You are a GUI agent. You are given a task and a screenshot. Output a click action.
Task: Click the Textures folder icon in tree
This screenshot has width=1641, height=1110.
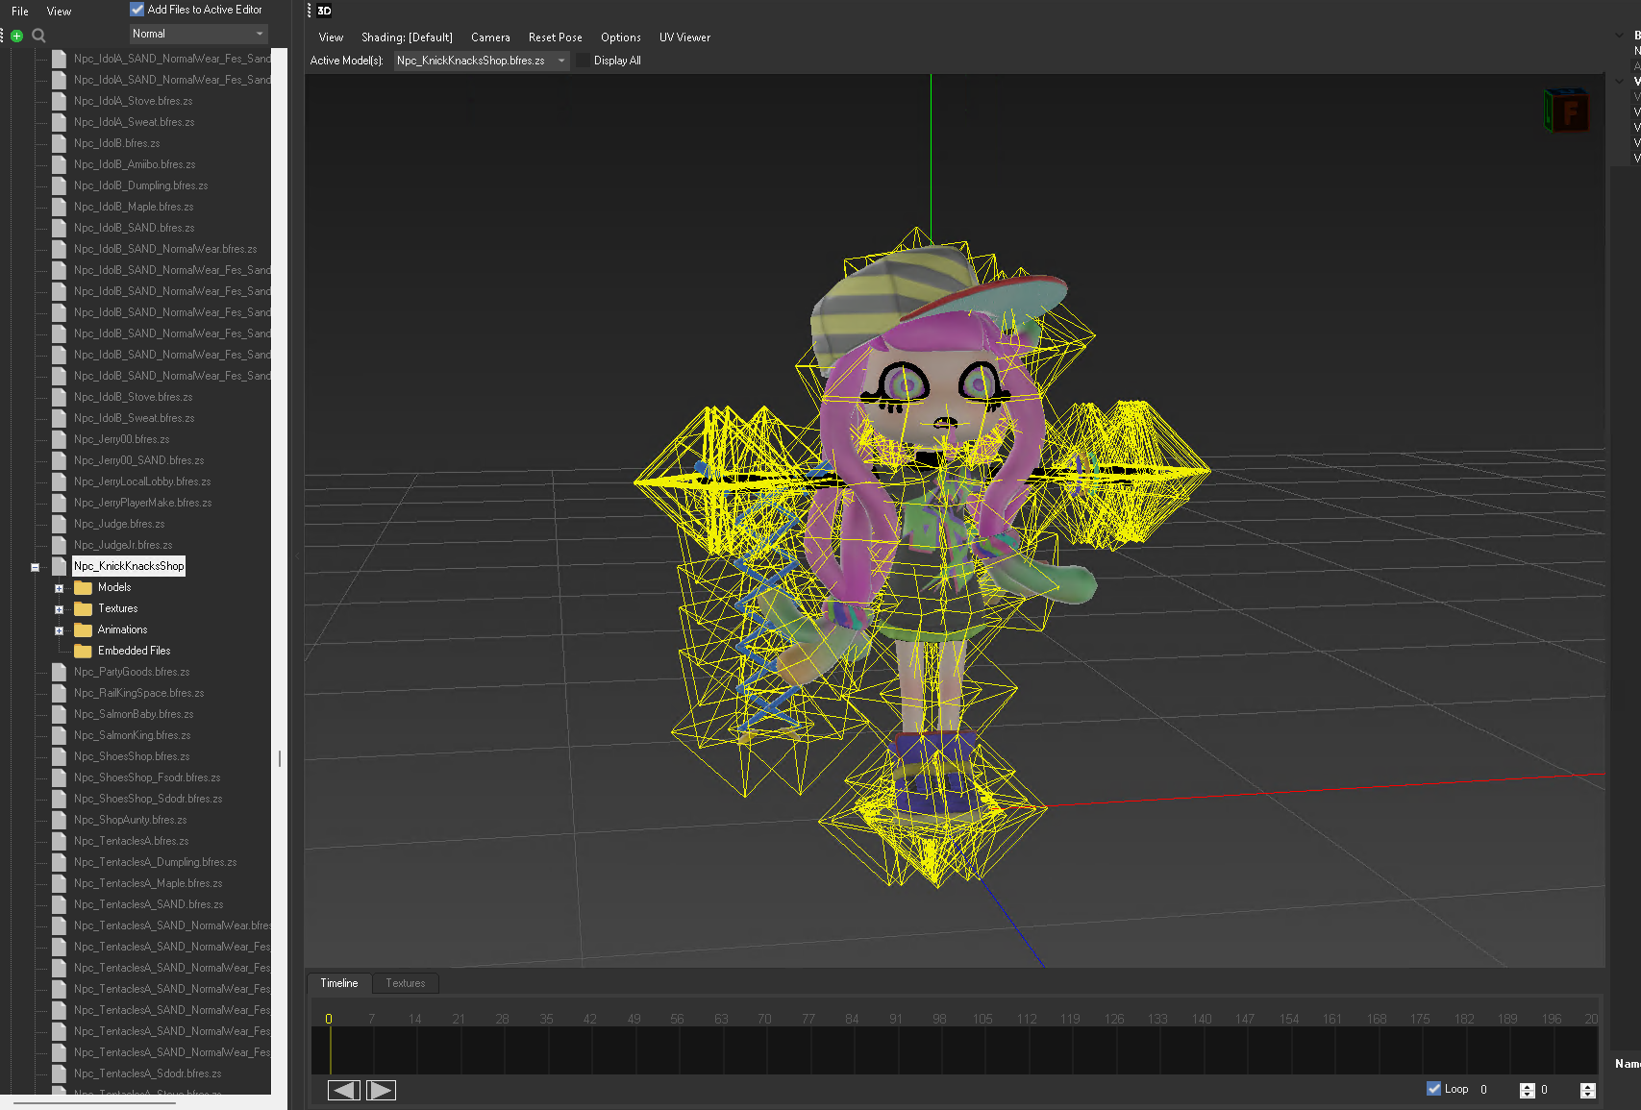click(x=84, y=608)
